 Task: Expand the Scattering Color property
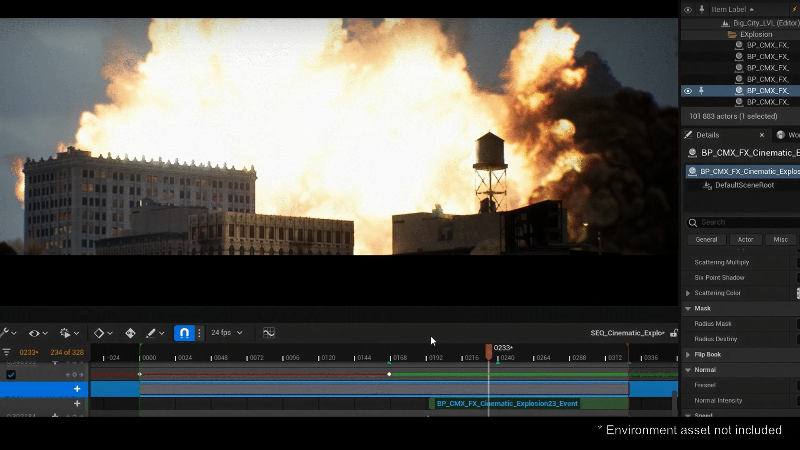688,293
